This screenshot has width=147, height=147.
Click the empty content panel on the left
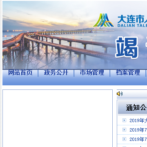(58, 118)
